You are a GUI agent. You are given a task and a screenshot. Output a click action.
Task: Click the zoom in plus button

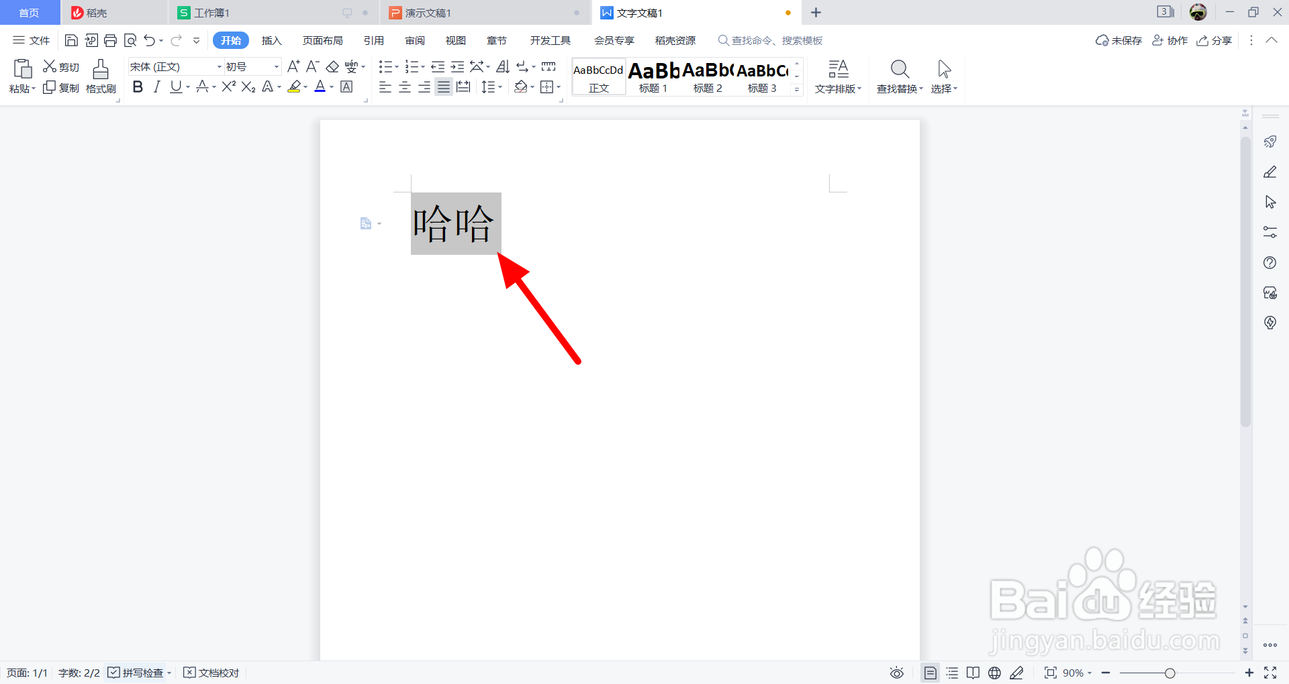pyautogui.click(x=1249, y=673)
